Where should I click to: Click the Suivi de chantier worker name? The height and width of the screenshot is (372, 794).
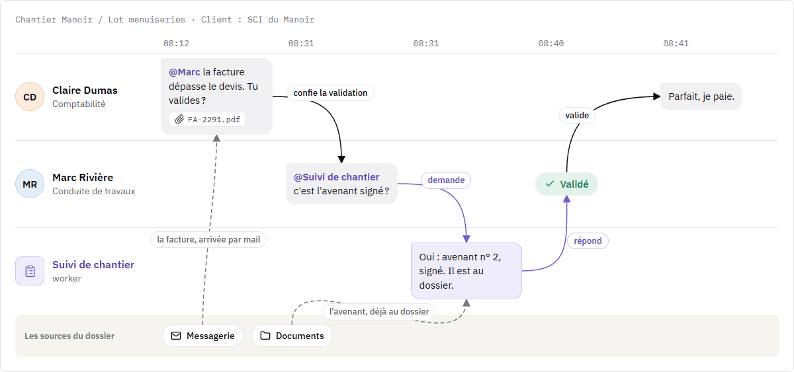[x=93, y=264]
